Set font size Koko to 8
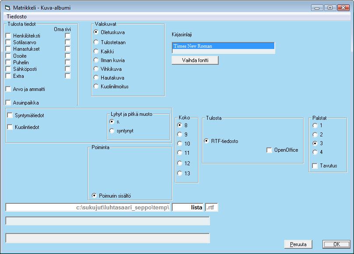 (180, 125)
